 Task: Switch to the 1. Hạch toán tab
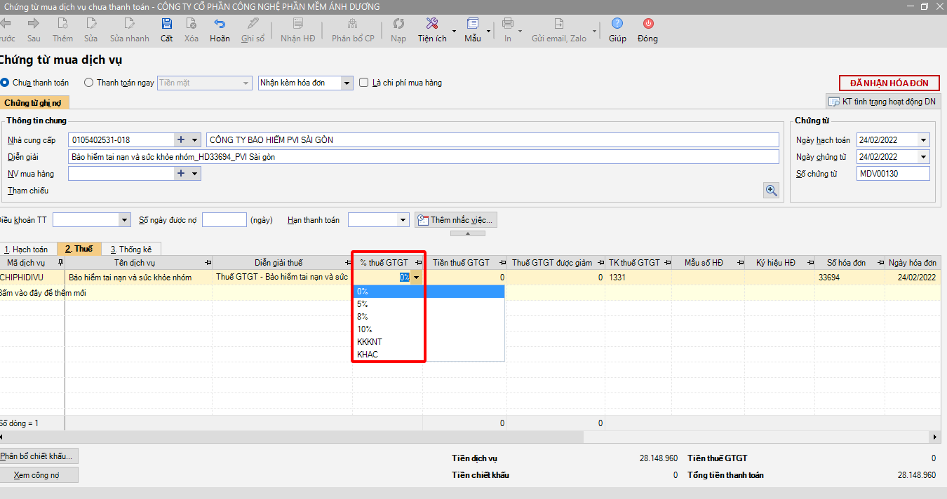[x=26, y=249]
